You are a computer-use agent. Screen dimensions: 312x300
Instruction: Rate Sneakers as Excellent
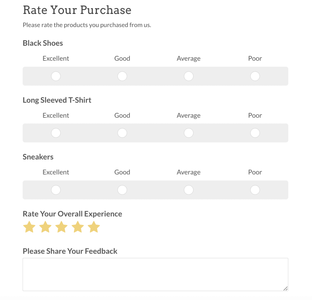[56, 190]
